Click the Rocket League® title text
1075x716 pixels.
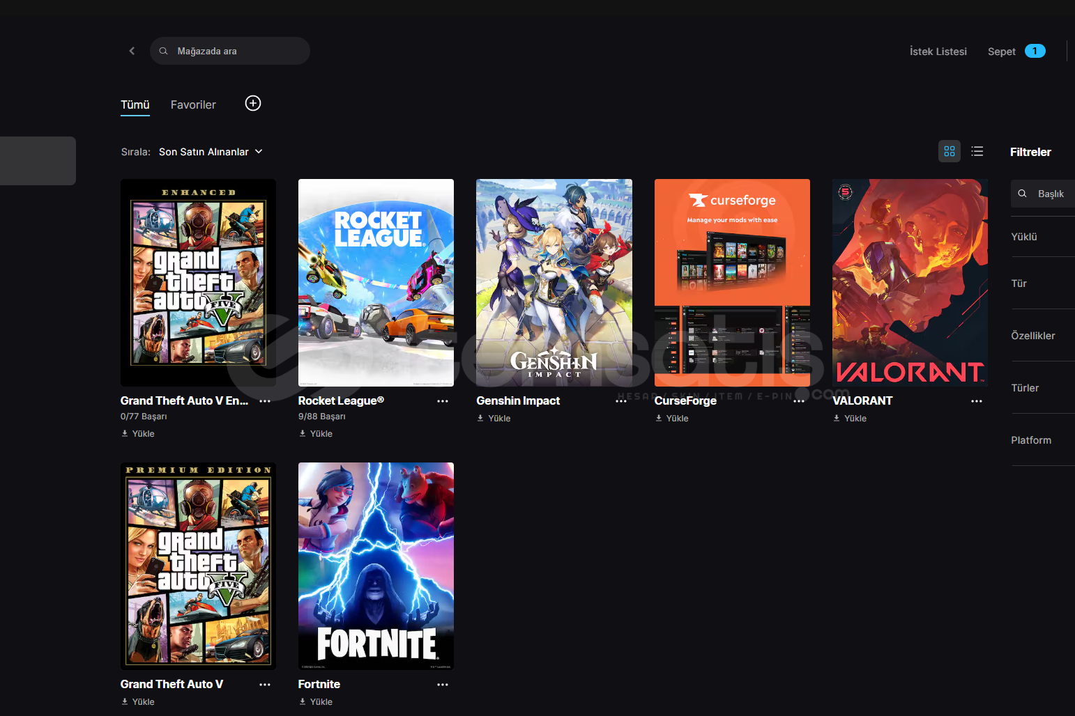341,400
